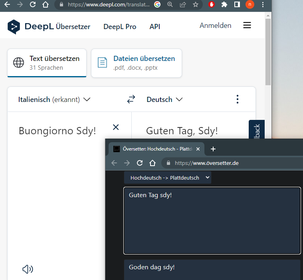Open the extensions puzzle menu
Viewport: 303px width, 280px height.
(224, 4)
